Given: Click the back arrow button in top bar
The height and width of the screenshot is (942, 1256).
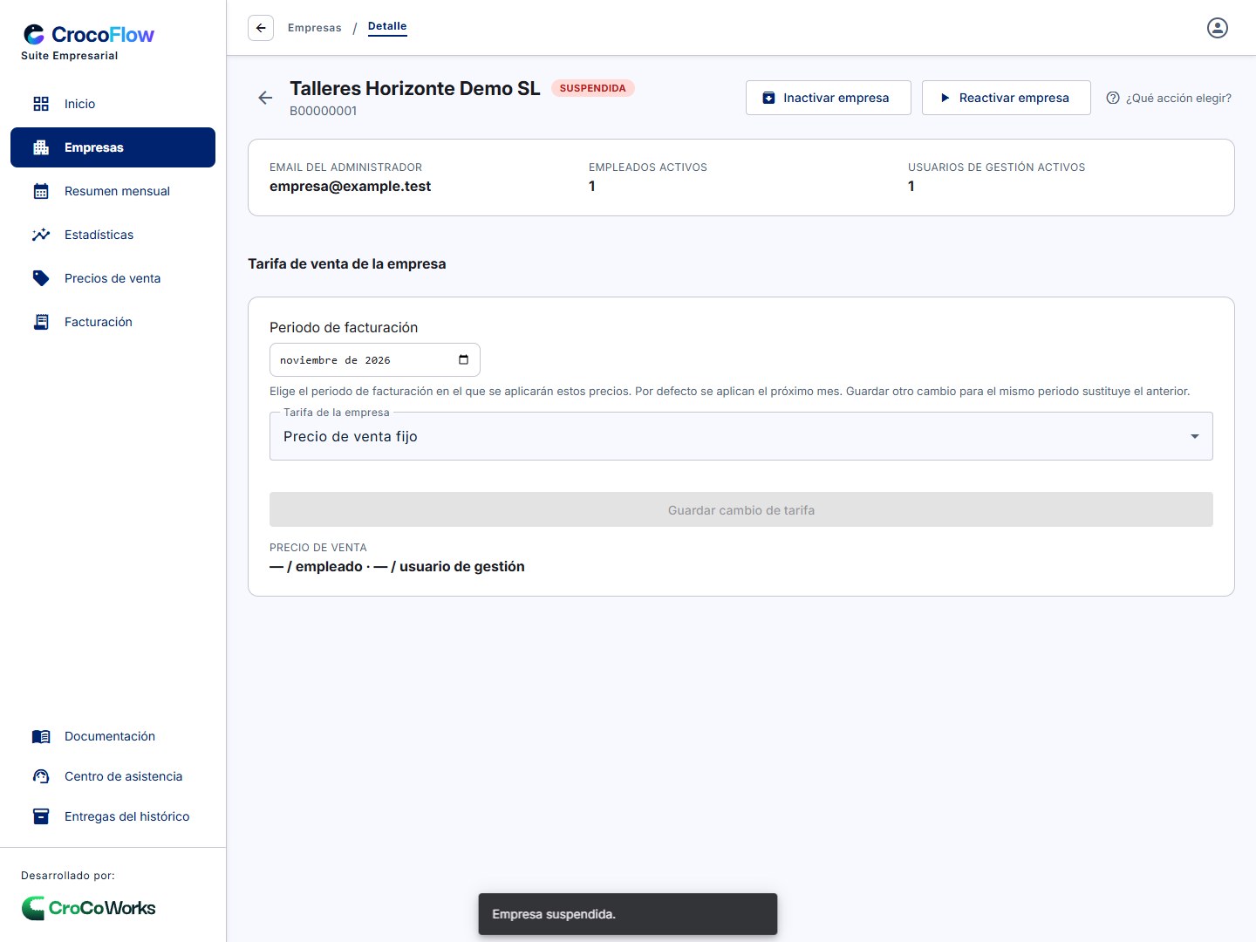Looking at the screenshot, I should [261, 28].
